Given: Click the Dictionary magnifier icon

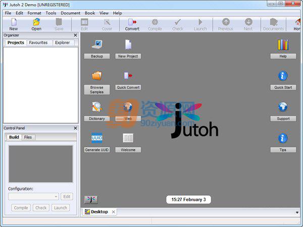Looking at the screenshot, I should point(97,107).
